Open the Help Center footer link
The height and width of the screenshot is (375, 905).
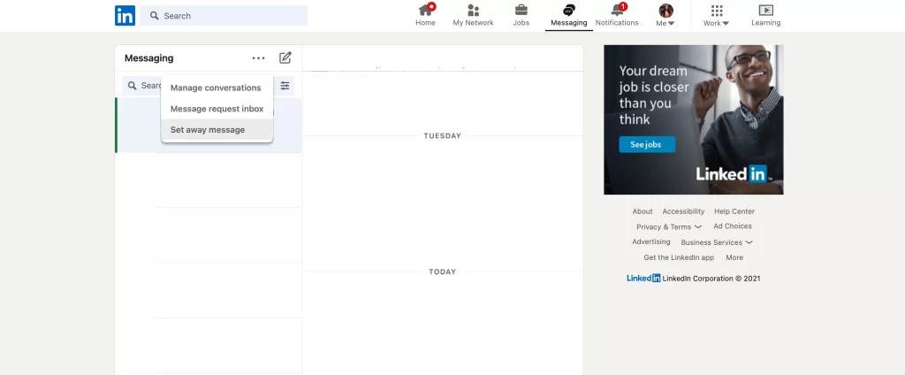coord(734,211)
